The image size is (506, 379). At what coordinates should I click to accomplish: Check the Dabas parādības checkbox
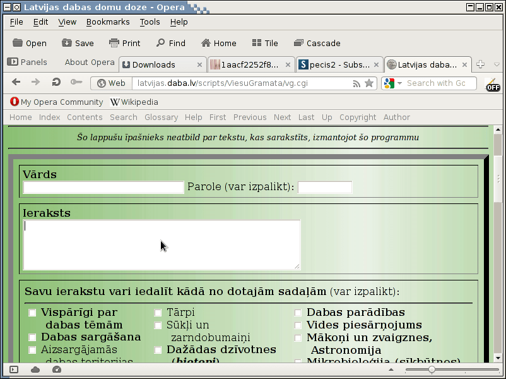click(298, 313)
